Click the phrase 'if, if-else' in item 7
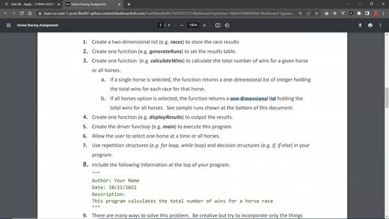The height and width of the screenshot is (219, 389). tap(281, 145)
